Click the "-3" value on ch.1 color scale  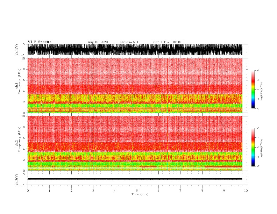[x=258, y=70]
